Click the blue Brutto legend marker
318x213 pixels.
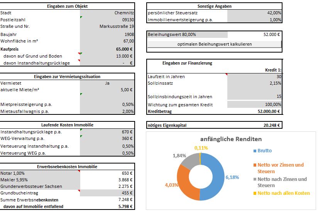point(254,151)
